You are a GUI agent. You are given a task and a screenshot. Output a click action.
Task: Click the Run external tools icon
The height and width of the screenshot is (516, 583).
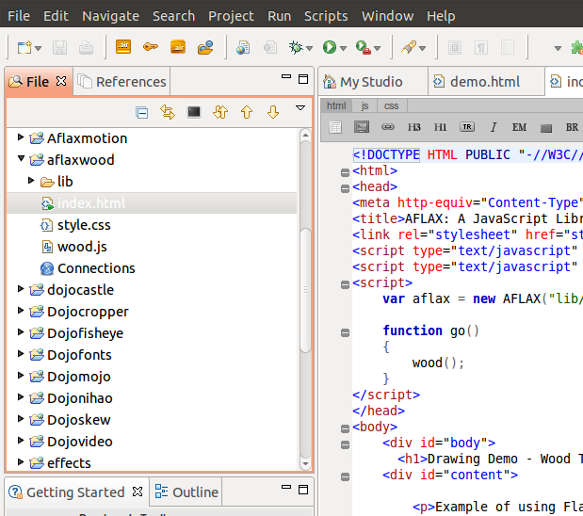tap(364, 47)
